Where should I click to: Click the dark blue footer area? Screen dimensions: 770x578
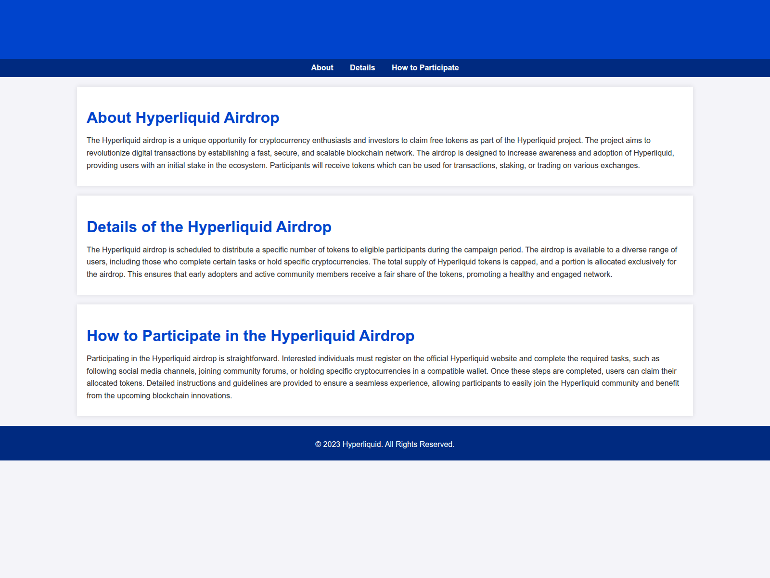tap(144, 443)
